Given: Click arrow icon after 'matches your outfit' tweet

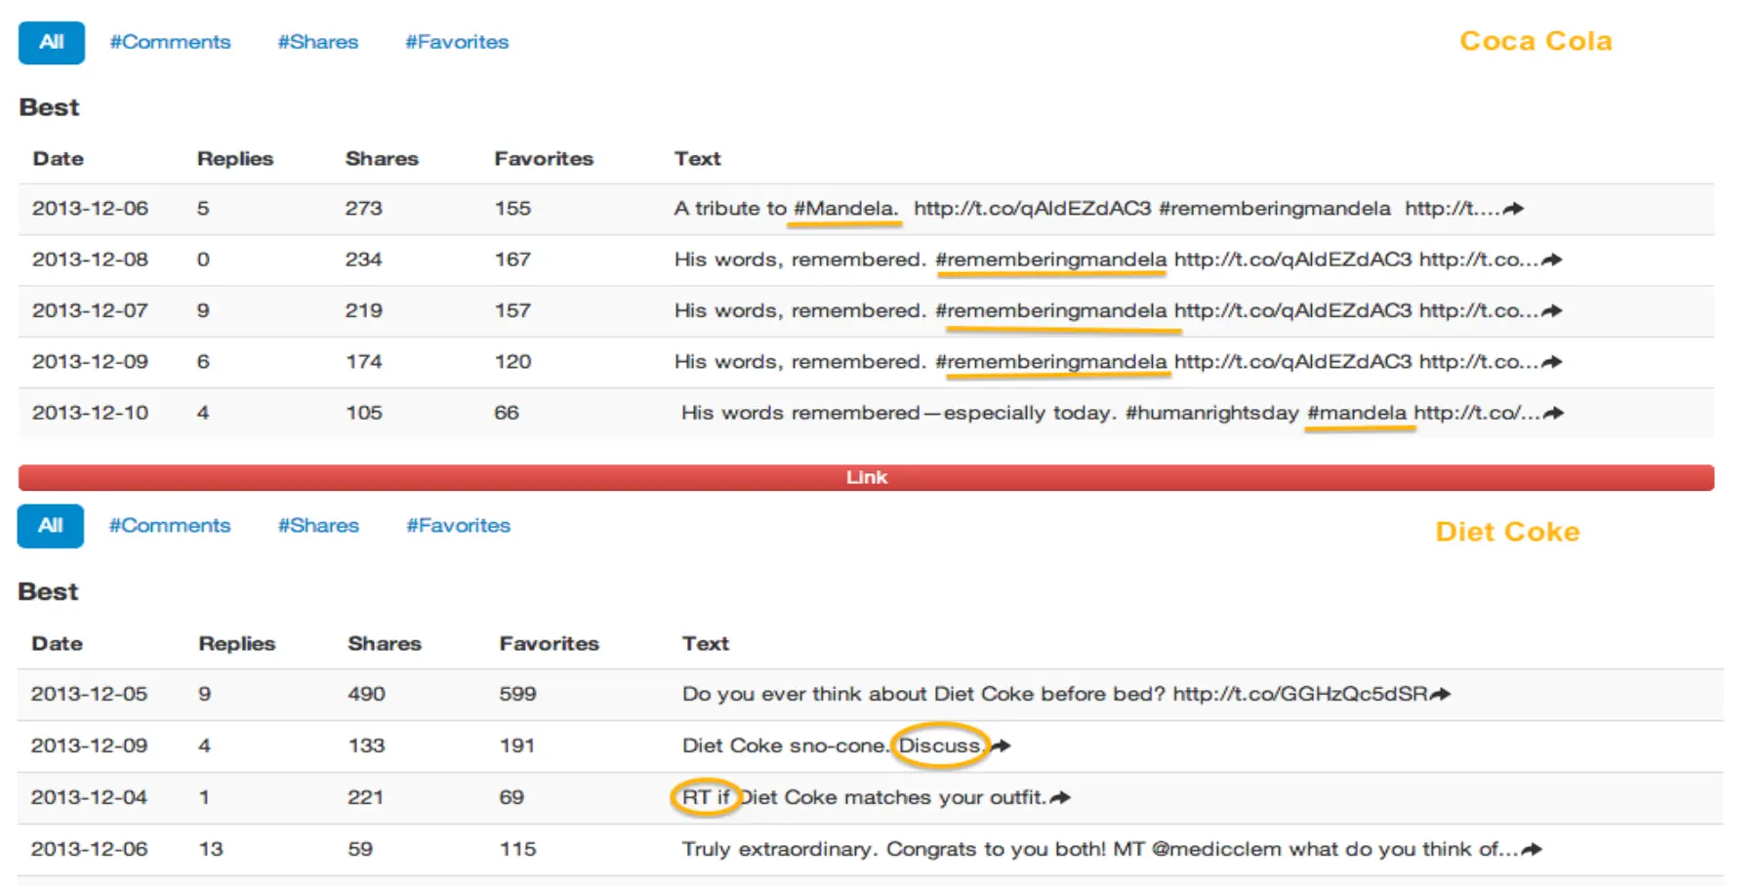Looking at the screenshot, I should [1060, 797].
